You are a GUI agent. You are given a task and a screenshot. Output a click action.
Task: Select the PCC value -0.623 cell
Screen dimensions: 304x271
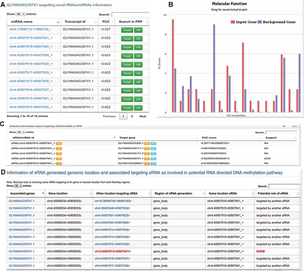click(106, 56)
